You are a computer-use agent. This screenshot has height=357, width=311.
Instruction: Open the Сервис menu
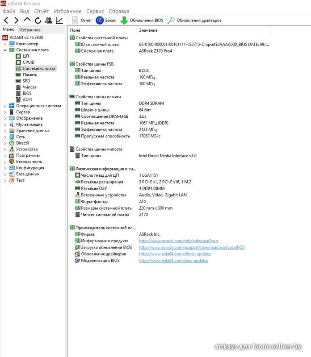coord(95,11)
